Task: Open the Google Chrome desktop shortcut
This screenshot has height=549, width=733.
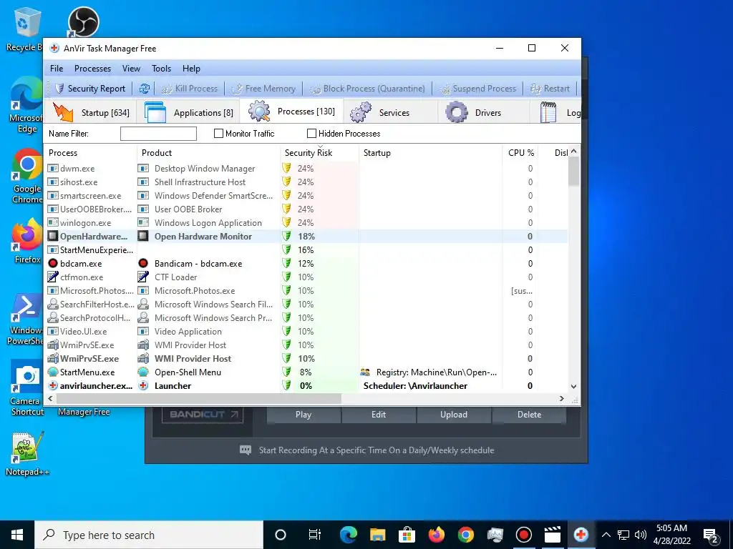Action: tap(27, 176)
